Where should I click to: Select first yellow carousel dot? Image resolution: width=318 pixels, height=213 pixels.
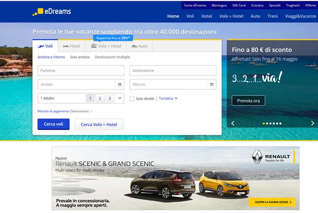[x=264, y=123]
